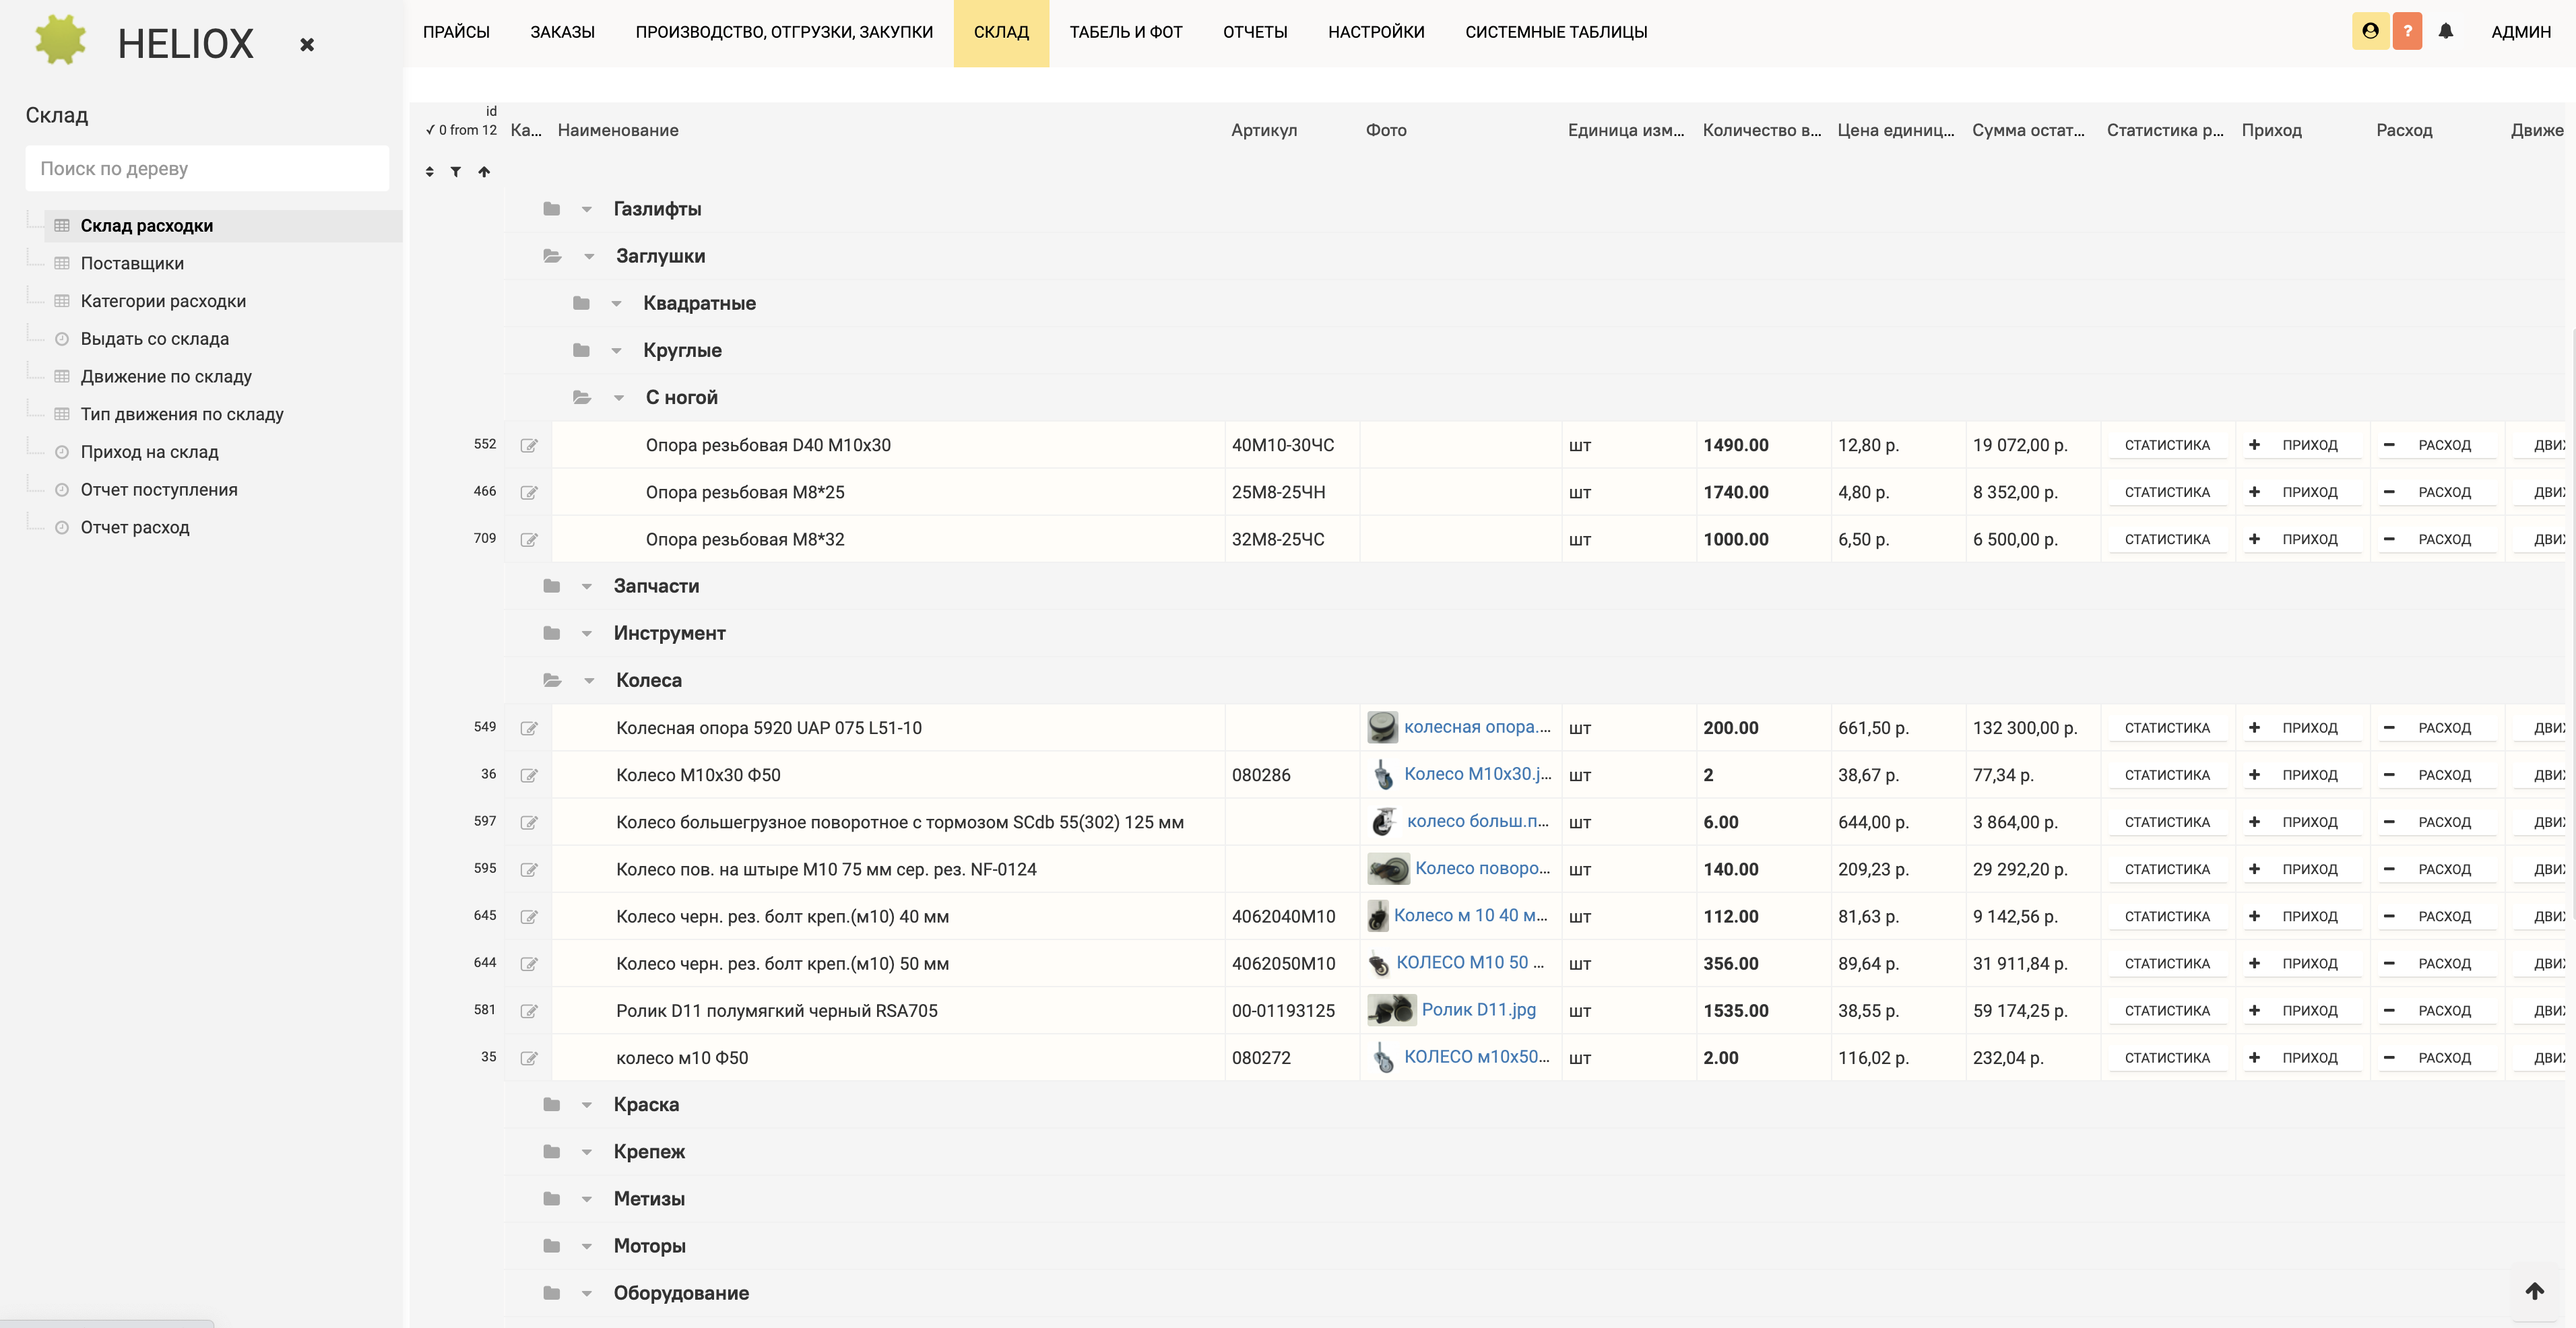
Task: Edit row 644 Колесо черн. 50 мм
Action: (529, 964)
